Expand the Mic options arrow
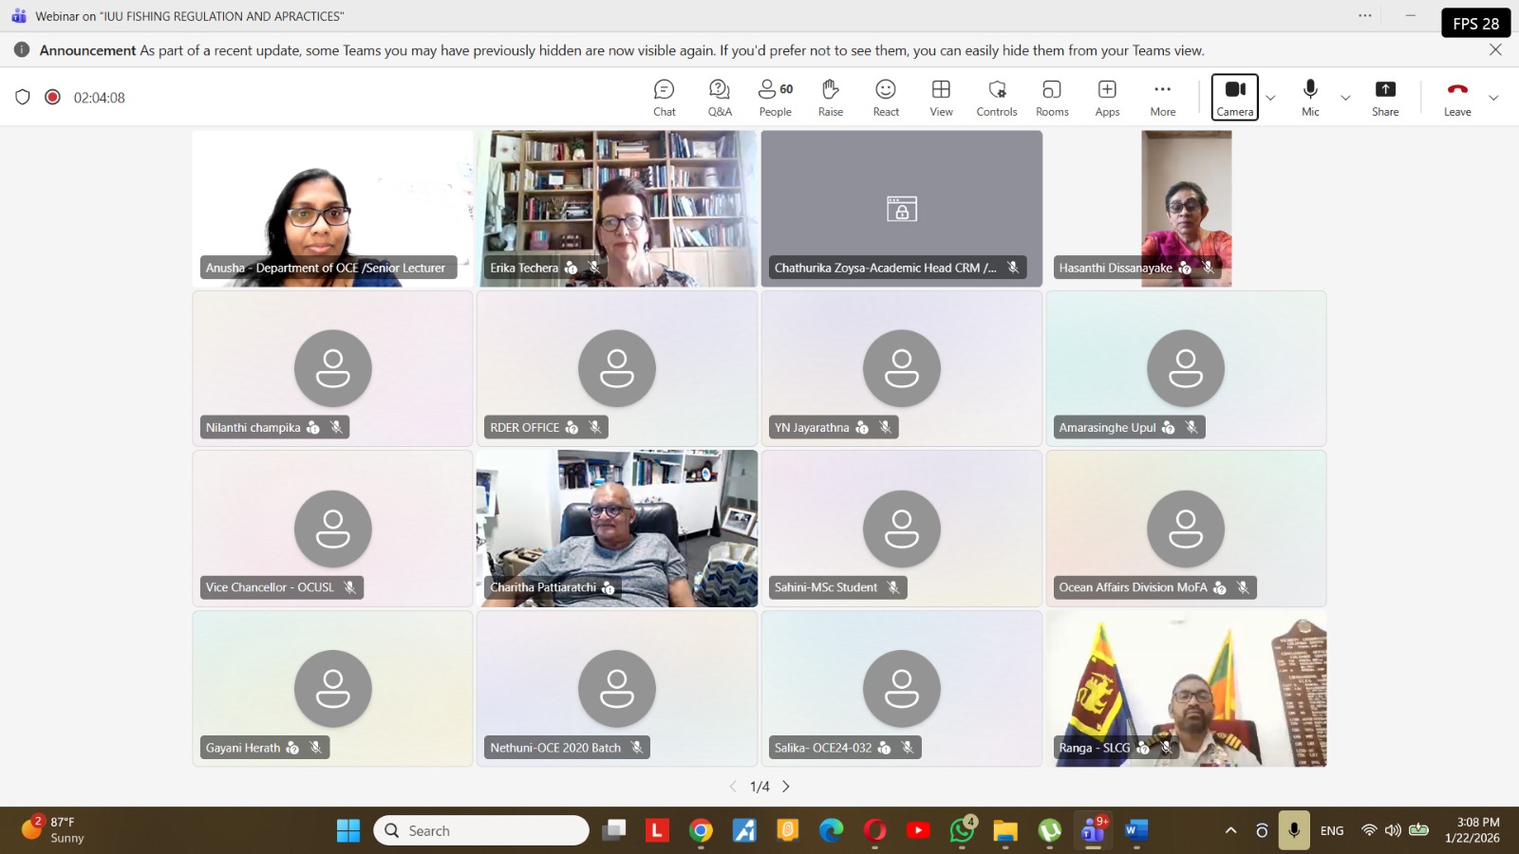Viewport: 1519px width, 854px height. click(x=1345, y=98)
